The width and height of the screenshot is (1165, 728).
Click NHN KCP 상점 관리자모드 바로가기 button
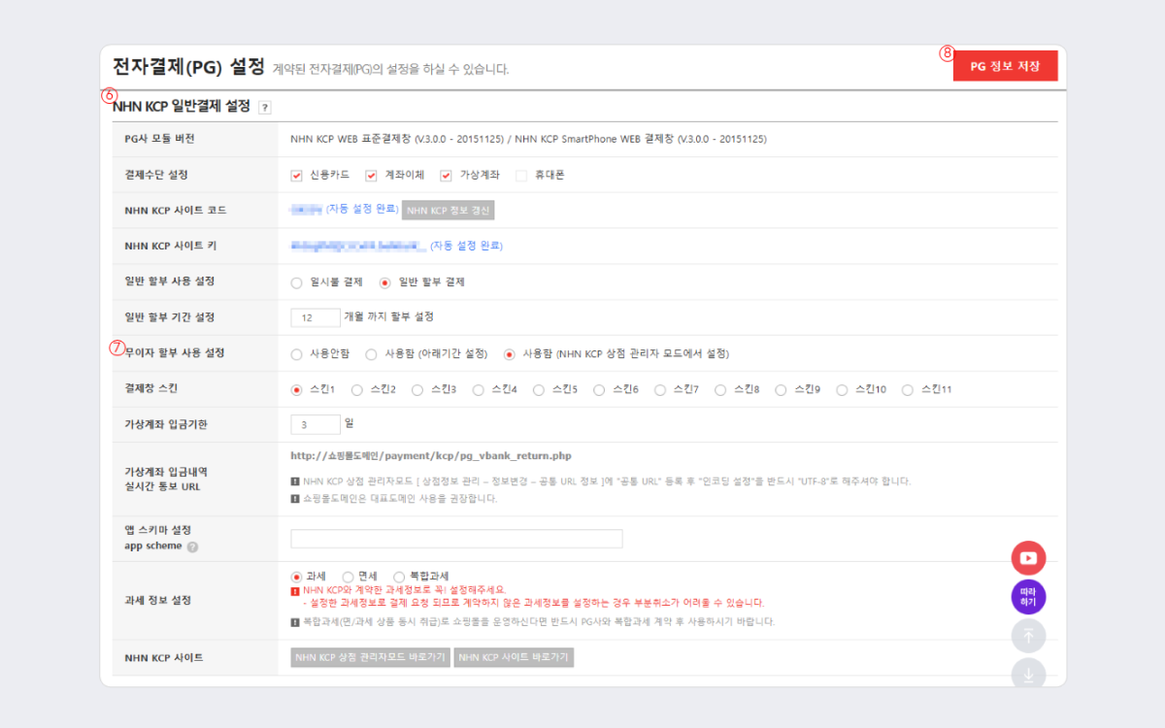tap(370, 657)
